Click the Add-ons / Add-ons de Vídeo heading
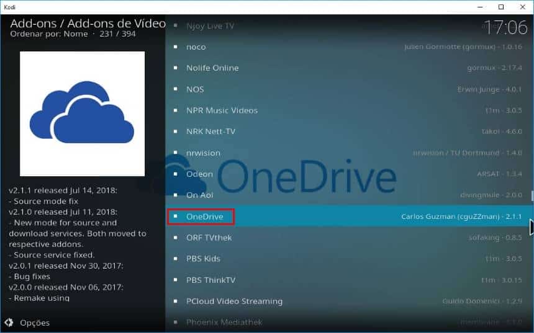 point(88,23)
